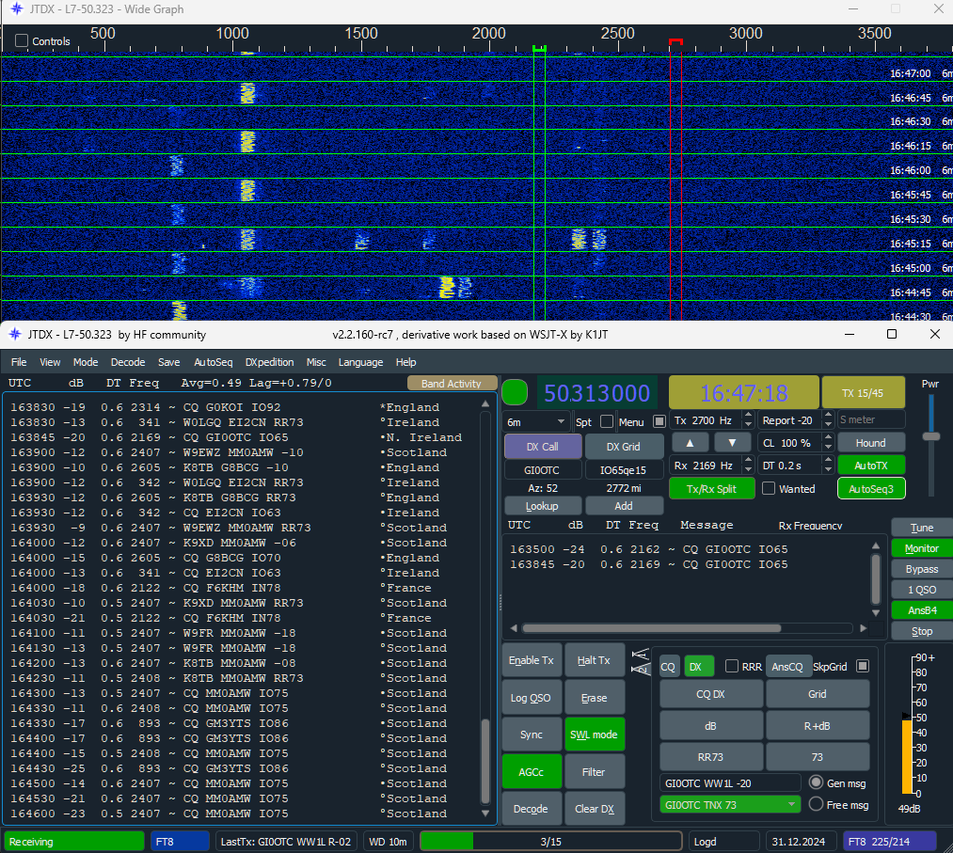953x853 pixels.
Task: Raise Report -20 using the up stepper arrow
Action: coord(828,417)
